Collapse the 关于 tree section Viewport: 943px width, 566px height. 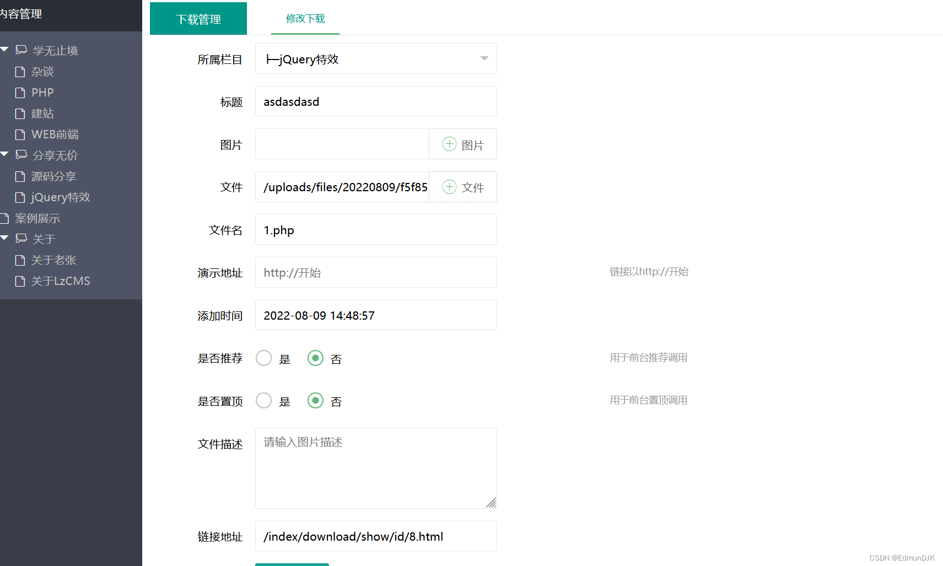pos(5,238)
